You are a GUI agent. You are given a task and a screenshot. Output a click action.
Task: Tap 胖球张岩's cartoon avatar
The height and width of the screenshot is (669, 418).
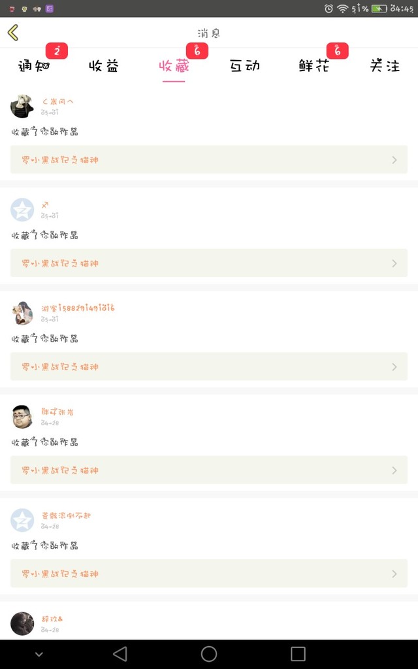point(22,416)
